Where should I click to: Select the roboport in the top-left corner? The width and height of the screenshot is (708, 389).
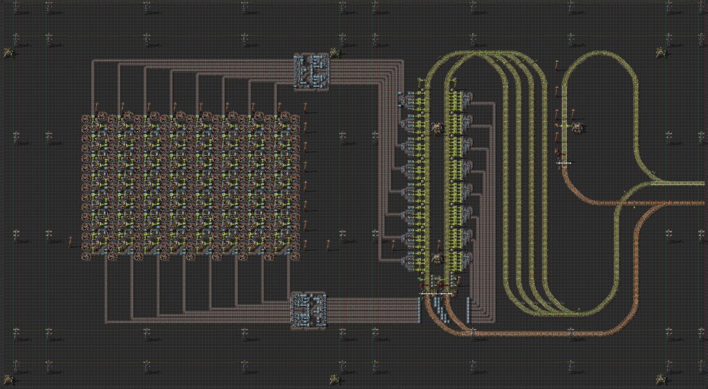tap(9, 53)
